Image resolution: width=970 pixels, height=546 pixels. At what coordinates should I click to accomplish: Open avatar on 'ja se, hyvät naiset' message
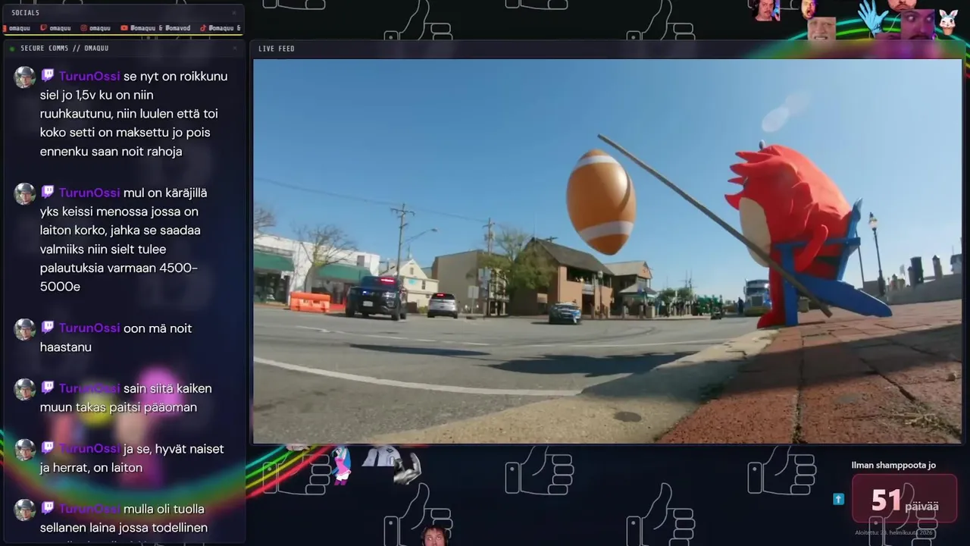(x=25, y=450)
